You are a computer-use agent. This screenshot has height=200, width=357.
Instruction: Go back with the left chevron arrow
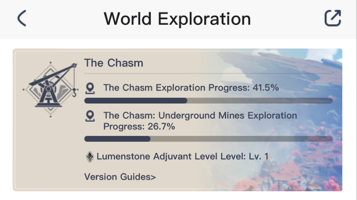click(22, 18)
